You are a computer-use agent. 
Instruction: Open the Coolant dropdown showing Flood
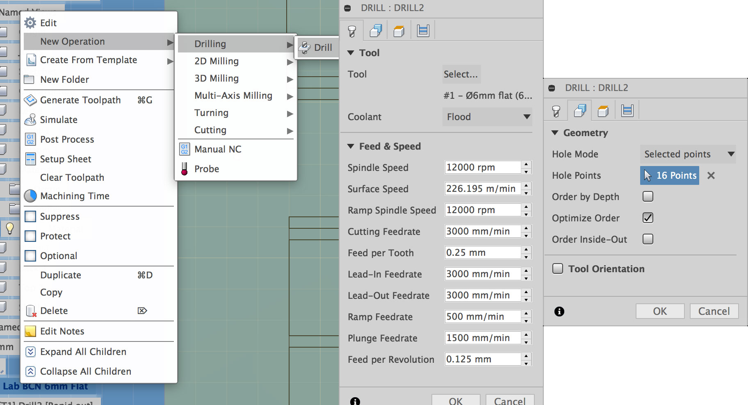487,117
